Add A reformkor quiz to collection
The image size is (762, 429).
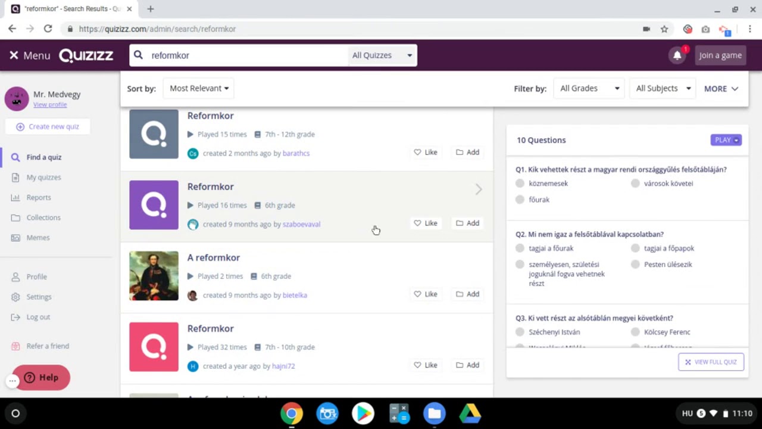coord(467,294)
